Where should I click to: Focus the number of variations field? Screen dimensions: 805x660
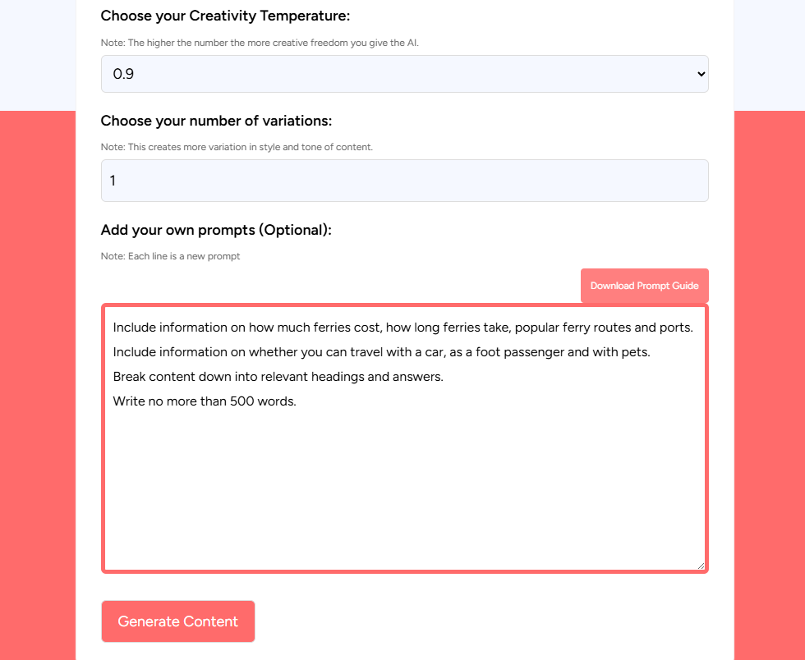pos(404,181)
